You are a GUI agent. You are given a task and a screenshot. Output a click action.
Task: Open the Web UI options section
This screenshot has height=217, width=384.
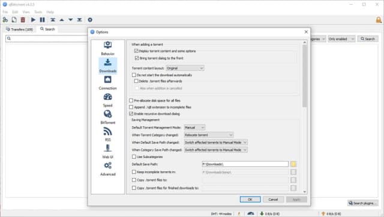click(108, 151)
